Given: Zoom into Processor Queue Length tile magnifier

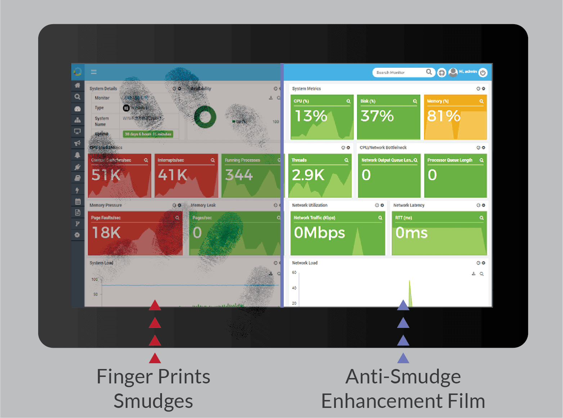Looking at the screenshot, I should [482, 160].
